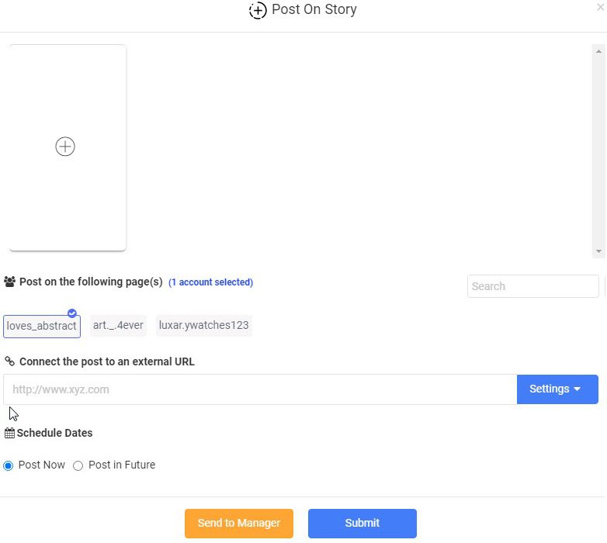Click the "1 account selected" link

tap(210, 282)
